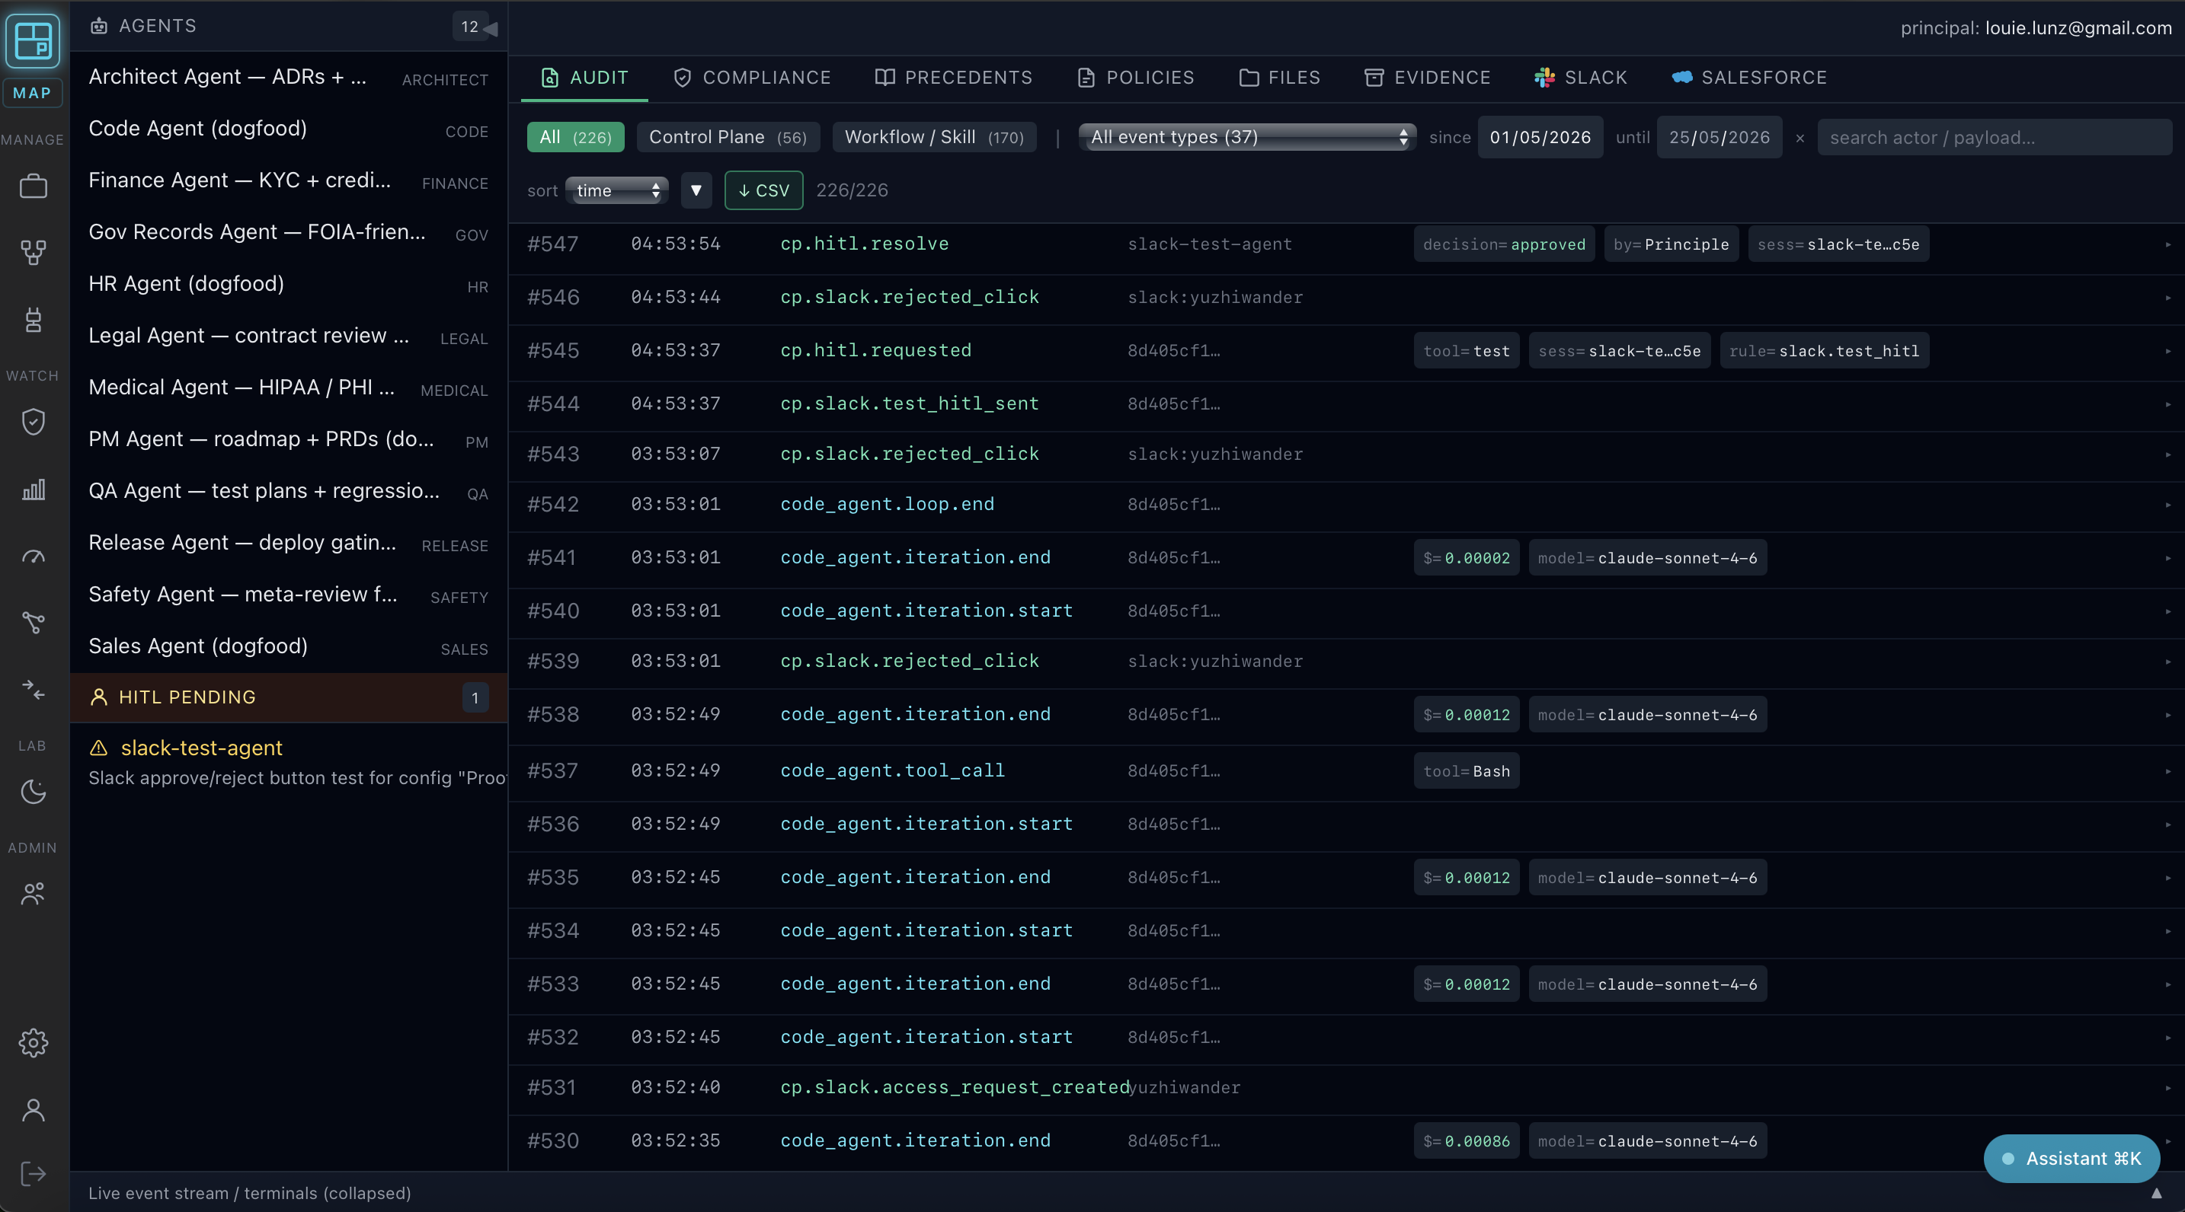
Task: Select the All (226) filter
Action: tap(575, 137)
